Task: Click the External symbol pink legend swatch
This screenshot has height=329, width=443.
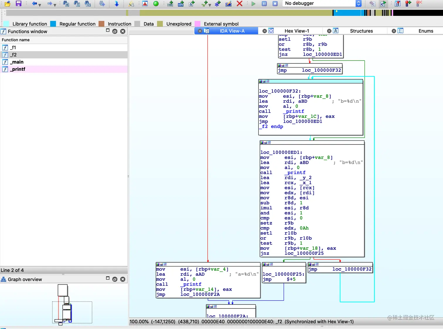Action: 197,24
